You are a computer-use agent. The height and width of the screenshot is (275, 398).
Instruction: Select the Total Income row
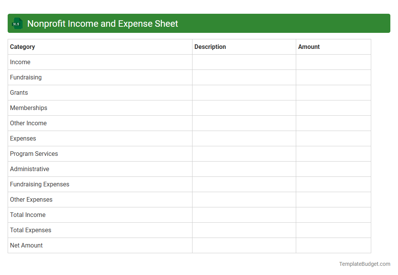coord(28,215)
